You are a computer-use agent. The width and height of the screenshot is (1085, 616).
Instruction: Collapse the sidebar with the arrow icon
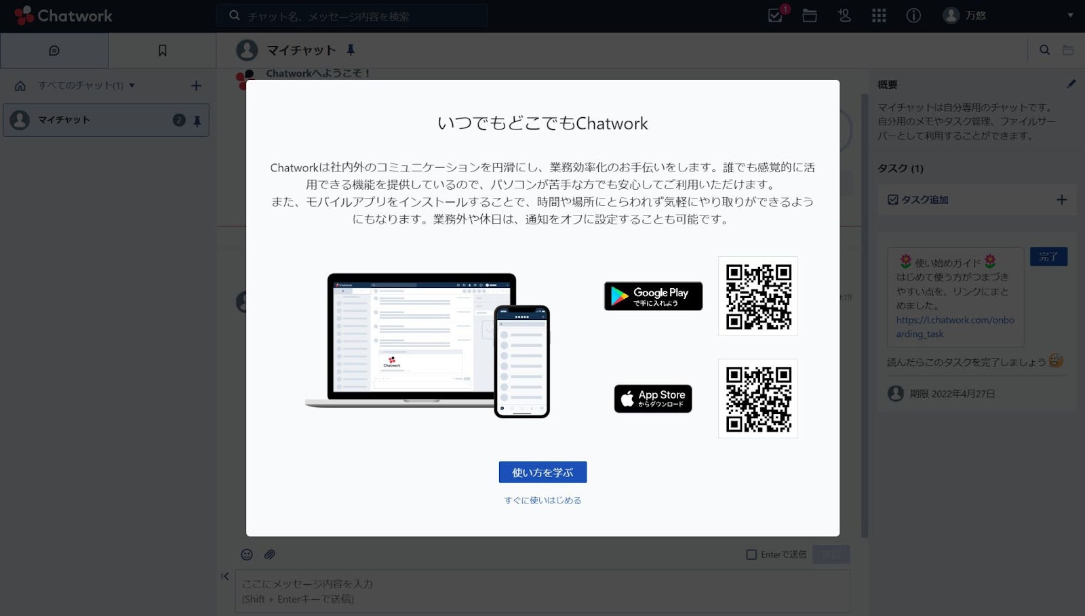(x=225, y=577)
